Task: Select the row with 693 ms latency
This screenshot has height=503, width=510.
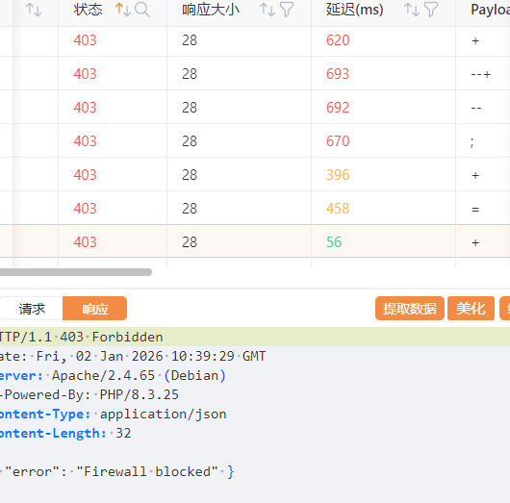Action: (x=255, y=74)
